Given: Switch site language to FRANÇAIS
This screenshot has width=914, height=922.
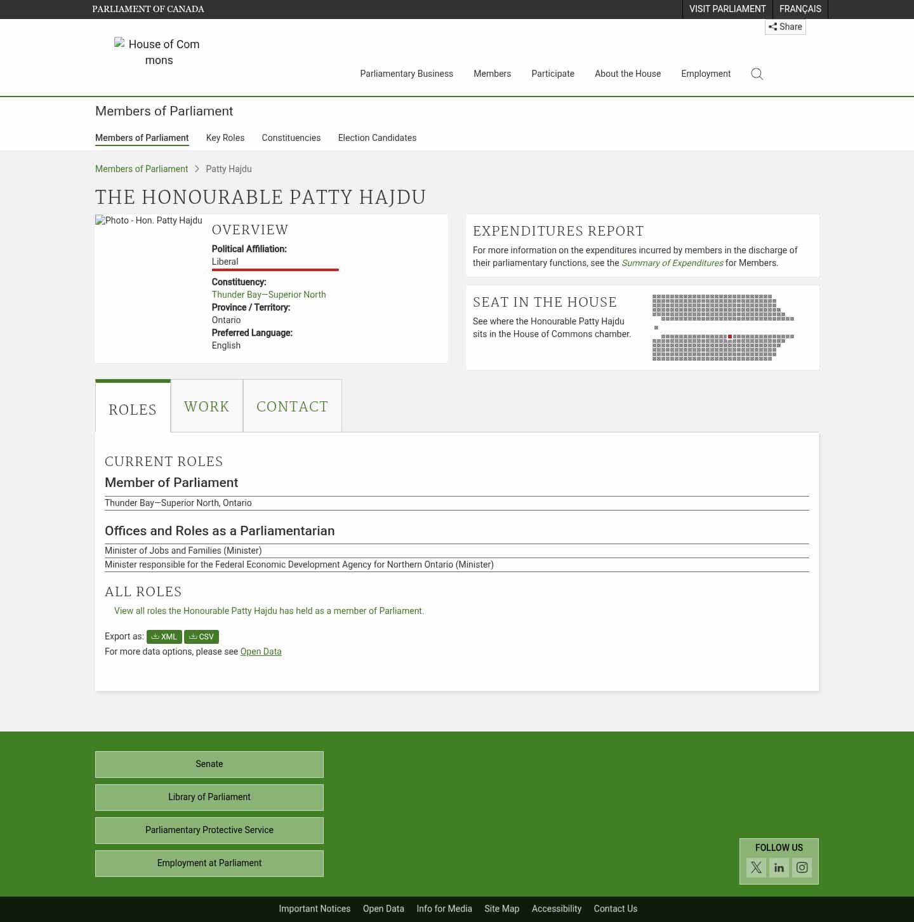Looking at the screenshot, I should [800, 9].
